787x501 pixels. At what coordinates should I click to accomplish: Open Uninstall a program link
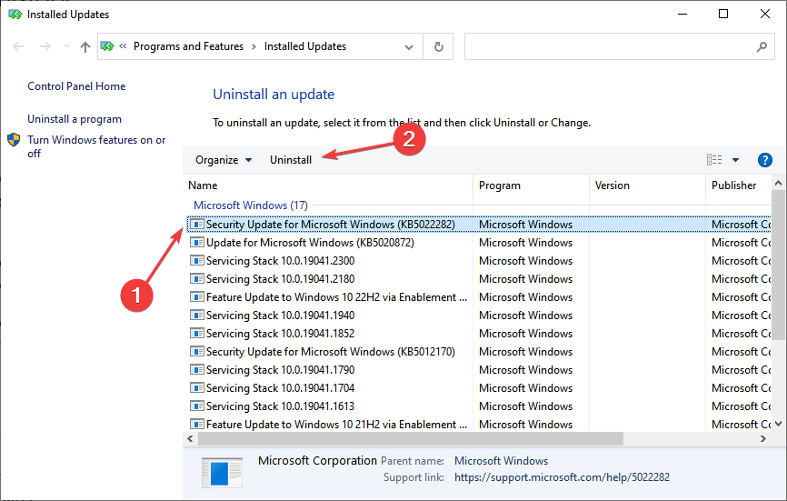[75, 119]
